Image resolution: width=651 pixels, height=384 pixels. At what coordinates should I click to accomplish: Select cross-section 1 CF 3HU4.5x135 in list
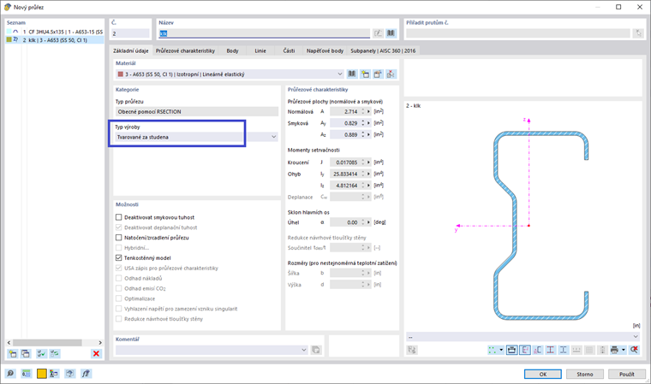[x=54, y=32]
